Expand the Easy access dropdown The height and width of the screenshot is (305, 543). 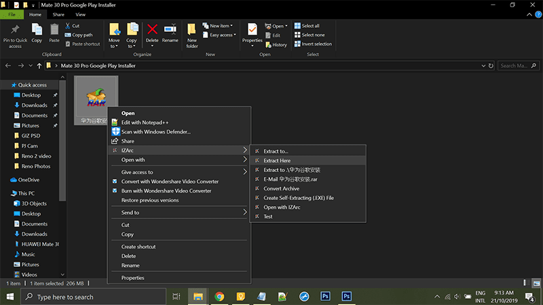click(x=222, y=35)
